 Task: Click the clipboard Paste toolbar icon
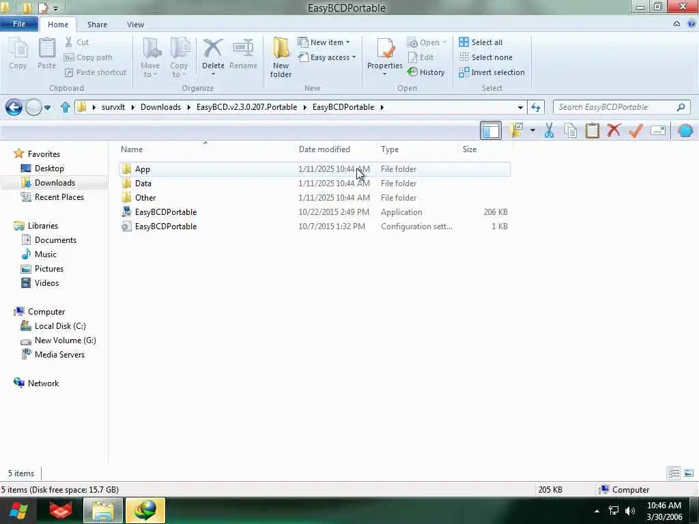(x=593, y=130)
